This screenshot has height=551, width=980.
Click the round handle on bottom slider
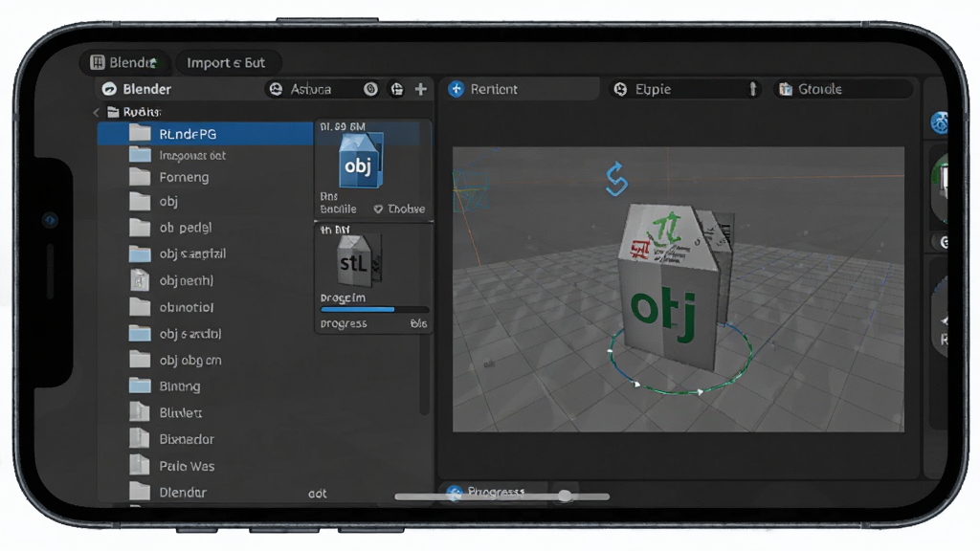point(565,496)
